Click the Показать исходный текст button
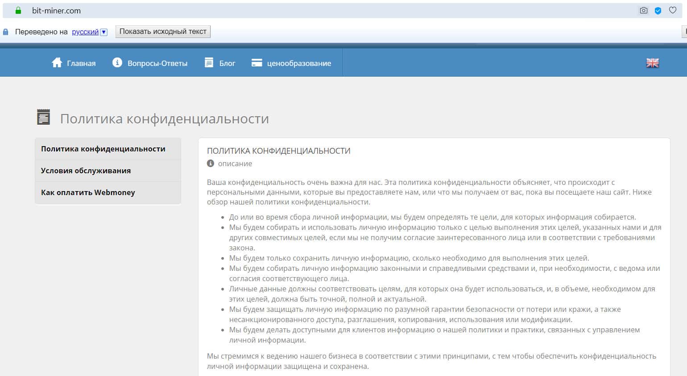 (163, 32)
